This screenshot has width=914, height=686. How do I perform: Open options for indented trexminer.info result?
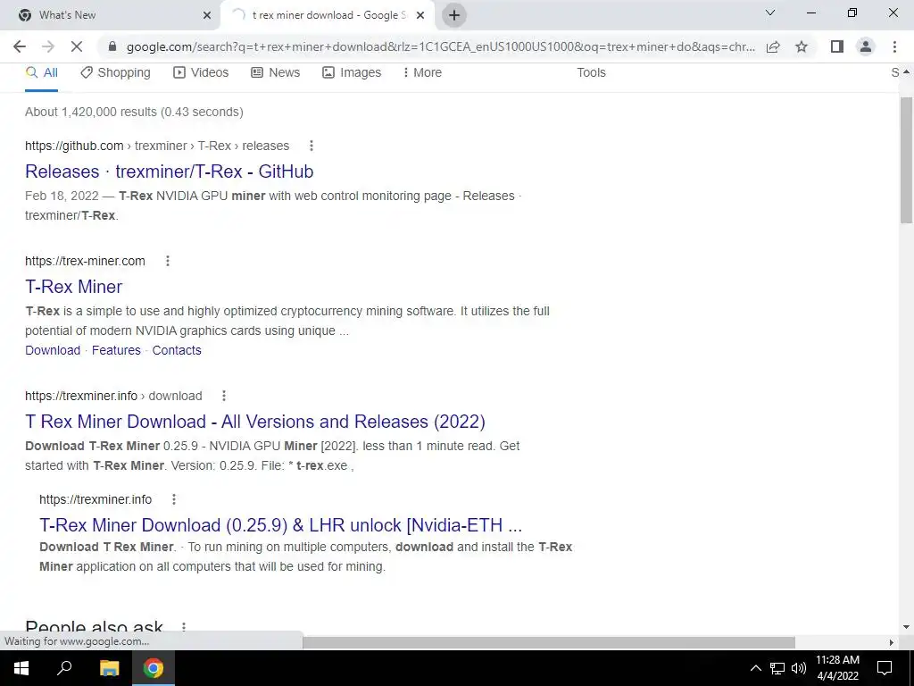pos(174,499)
